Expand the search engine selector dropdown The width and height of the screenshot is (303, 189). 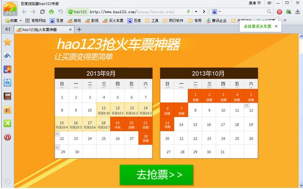pyautogui.click(x=220, y=12)
